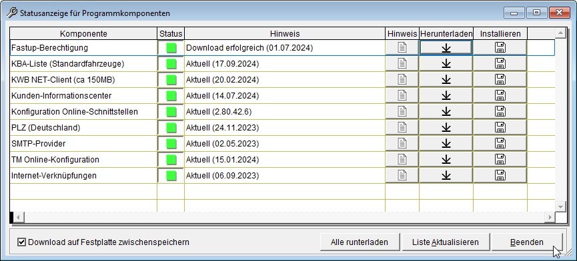
Task: Download the Fastup-Berechtigung component
Action: click(x=446, y=48)
